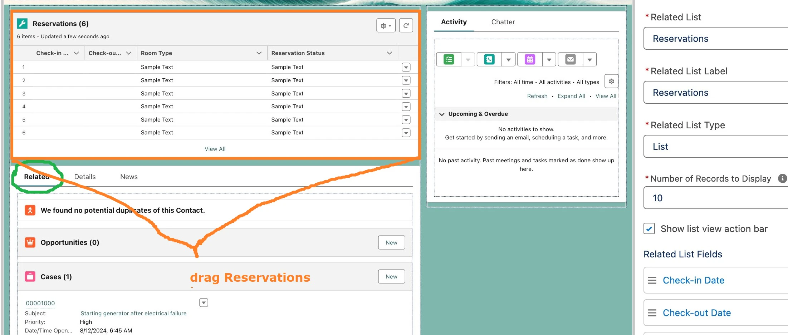Image resolution: width=788 pixels, height=335 pixels.
Task: Open the Check-in column header menu
Action: pos(76,53)
